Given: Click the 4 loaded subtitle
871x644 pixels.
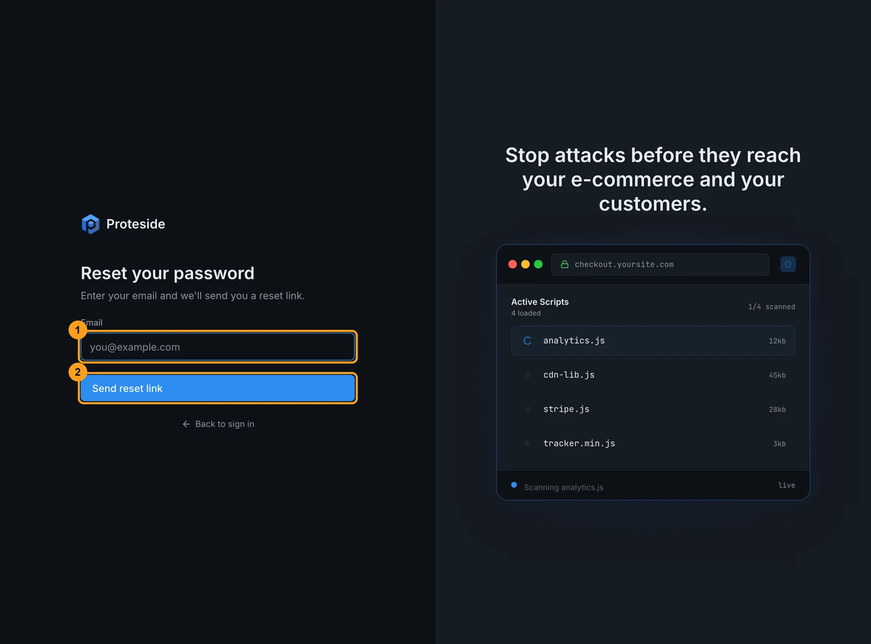Looking at the screenshot, I should (x=526, y=313).
